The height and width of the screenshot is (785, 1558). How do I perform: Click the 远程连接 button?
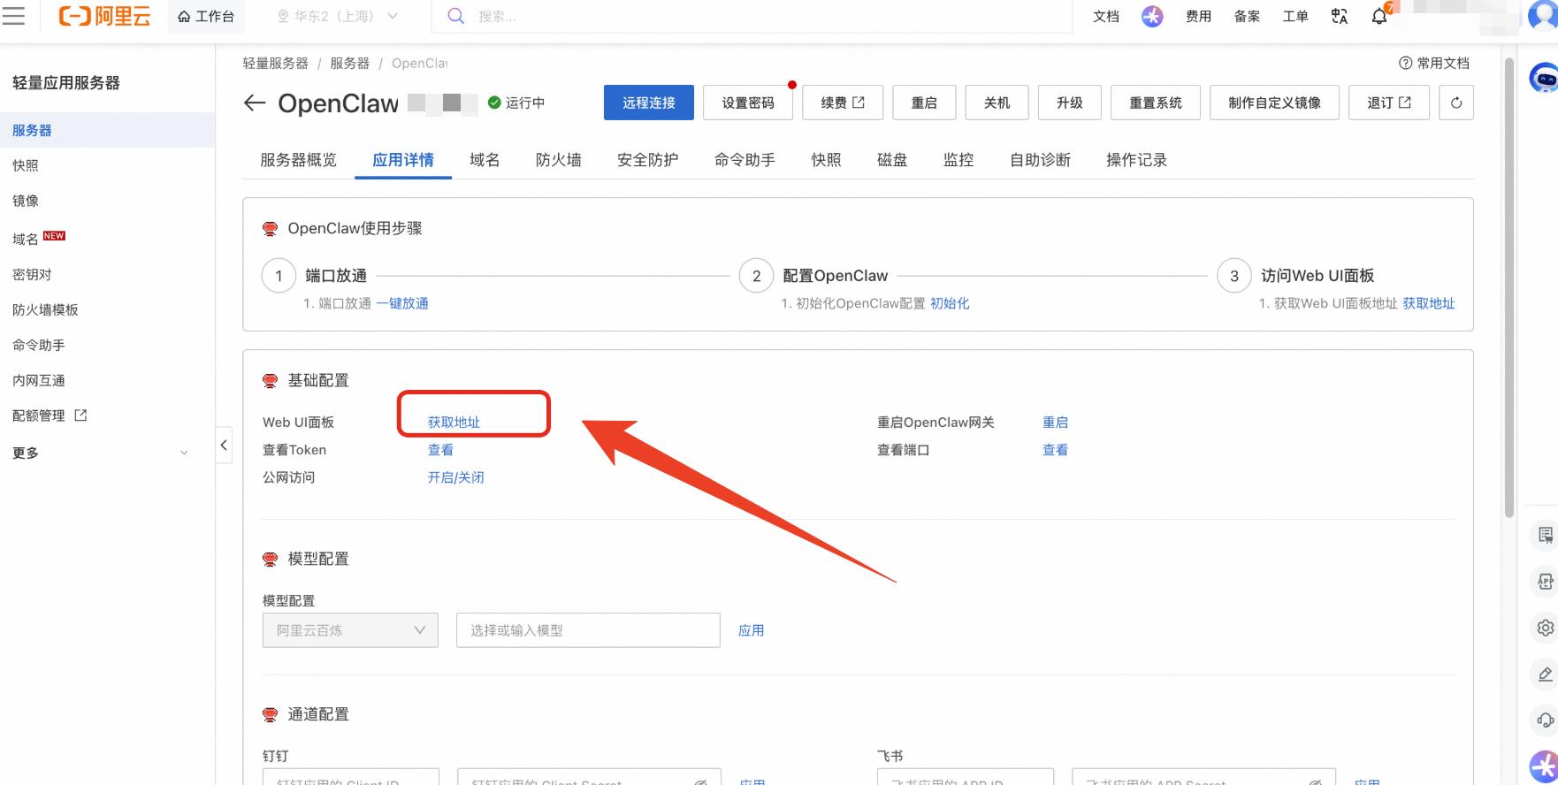tap(649, 103)
